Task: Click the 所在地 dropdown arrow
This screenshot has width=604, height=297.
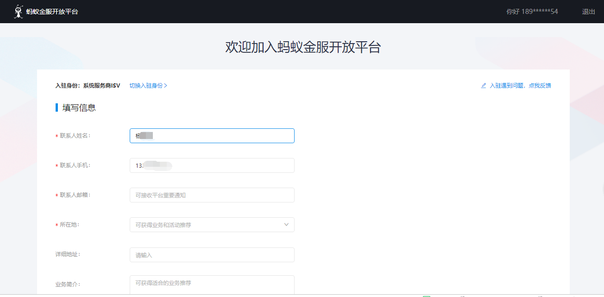Action: point(286,225)
